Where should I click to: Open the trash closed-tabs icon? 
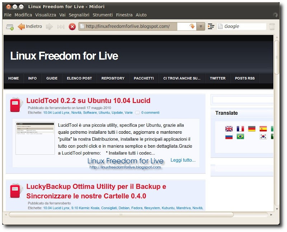[272, 27]
